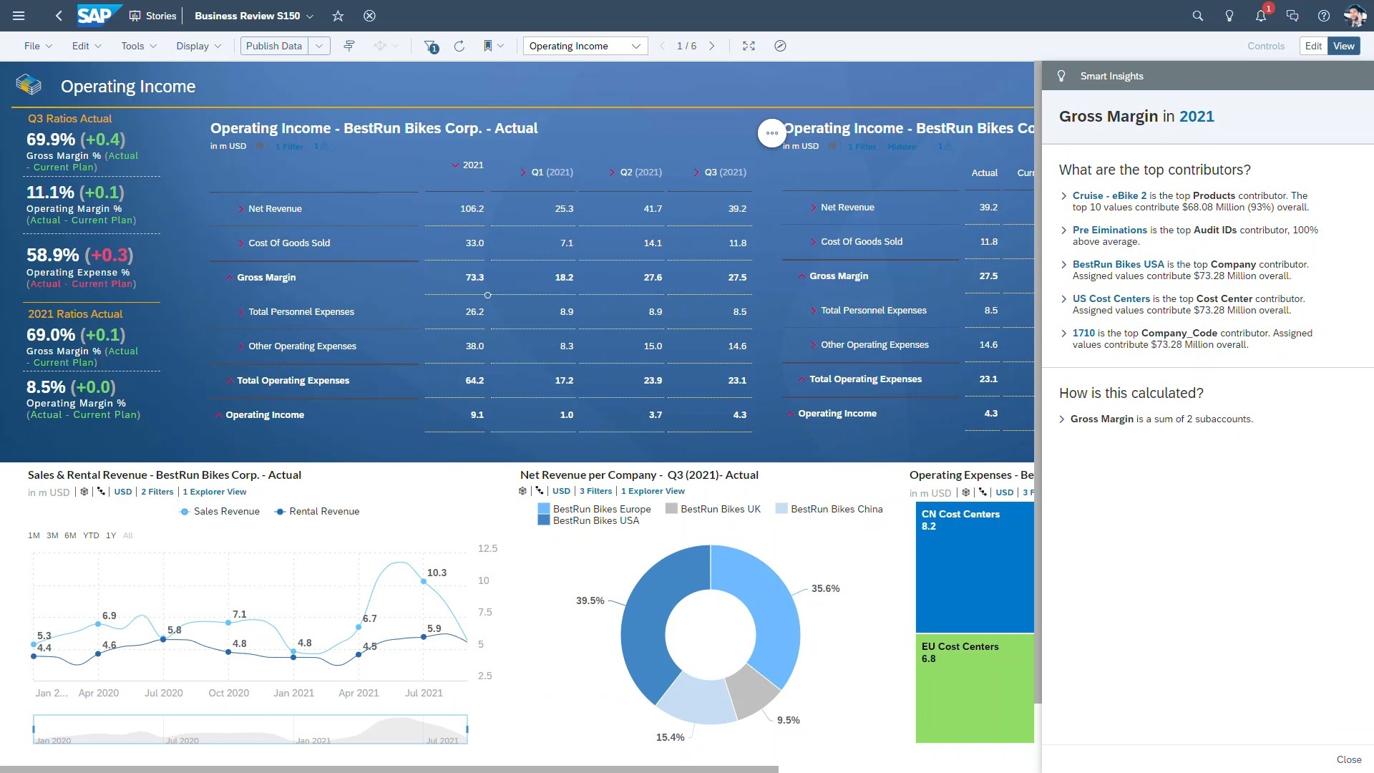
Task: Mark story as favorite with star icon
Action: 338,16
